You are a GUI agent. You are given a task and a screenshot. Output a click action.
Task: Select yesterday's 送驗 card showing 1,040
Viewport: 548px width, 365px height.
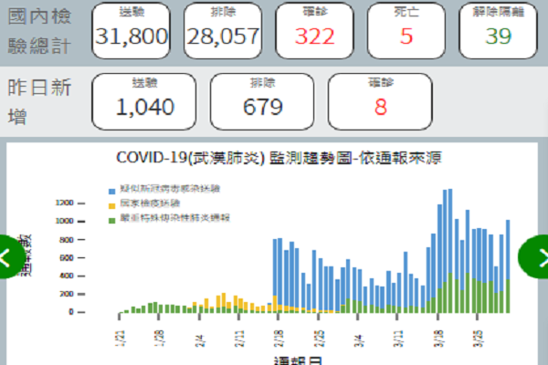coord(144,100)
